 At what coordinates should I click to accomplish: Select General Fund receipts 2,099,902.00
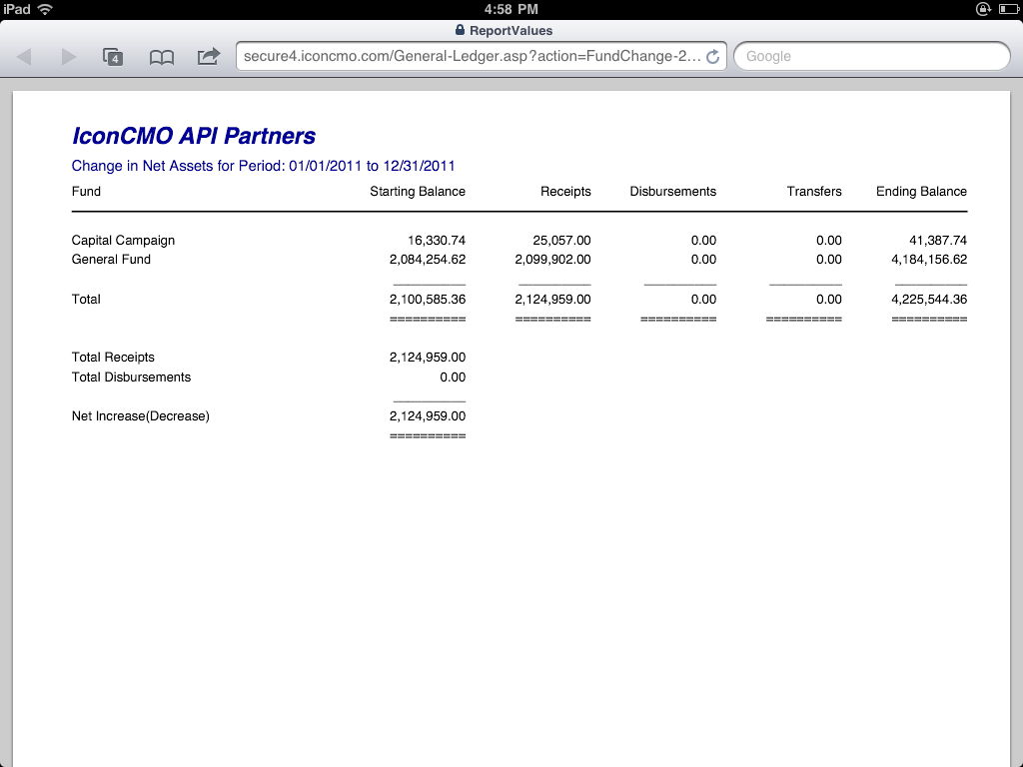click(x=552, y=260)
